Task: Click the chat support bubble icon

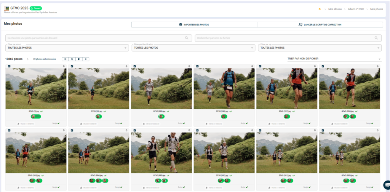Action: click(387, 184)
